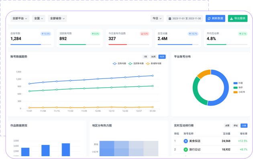Click the red progress bar under 327
This screenshot has height=159, width=253.
pos(118,44)
